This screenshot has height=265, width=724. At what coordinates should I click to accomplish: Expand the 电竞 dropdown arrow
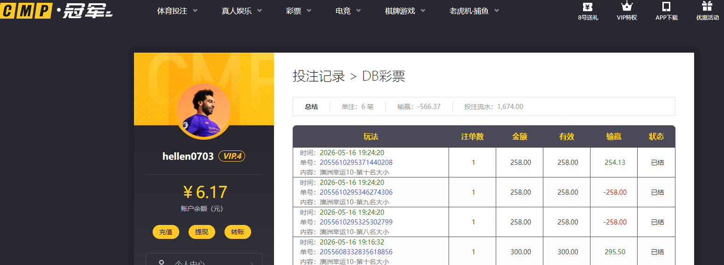point(358,11)
